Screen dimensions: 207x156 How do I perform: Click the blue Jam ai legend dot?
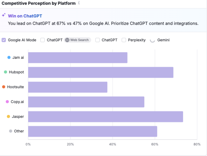tap(9, 57)
